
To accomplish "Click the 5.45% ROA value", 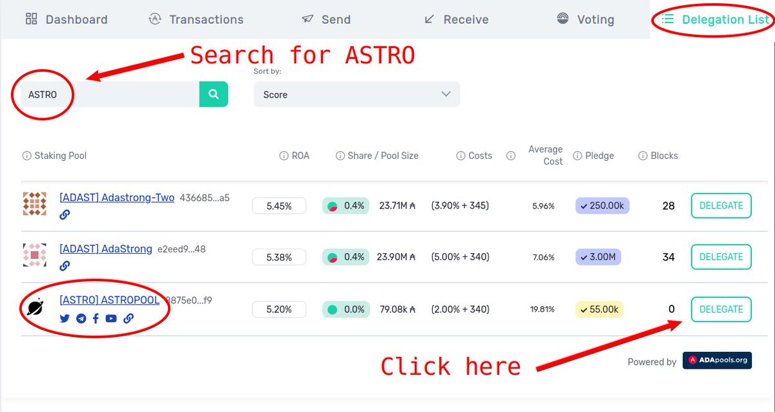I will coord(279,206).
